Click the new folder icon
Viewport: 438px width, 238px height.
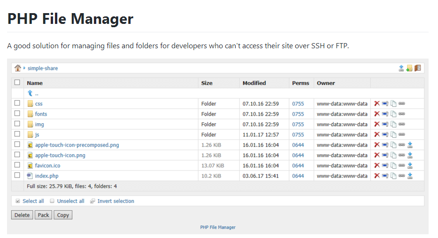point(409,68)
